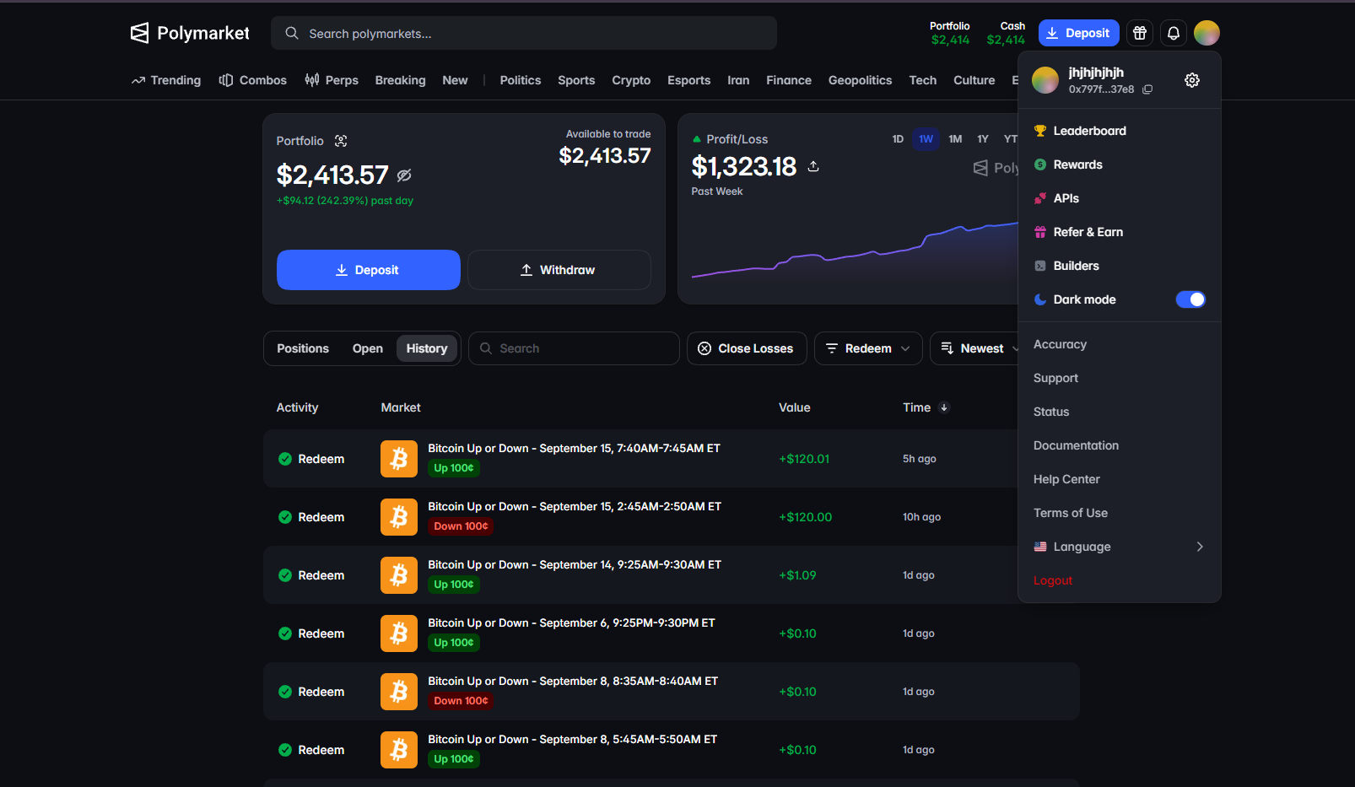Viewport: 1355px width, 787px height.
Task: Click the history Search field
Action: pyautogui.click(x=574, y=348)
